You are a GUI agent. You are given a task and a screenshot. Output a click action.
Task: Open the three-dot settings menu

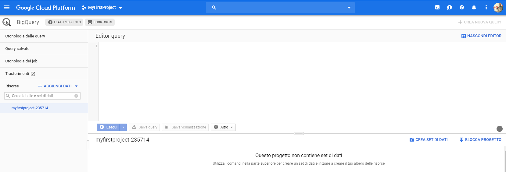click(486, 7)
